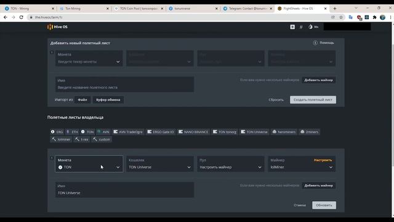Switch to the Ton Mining tab

[x=83, y=9]
